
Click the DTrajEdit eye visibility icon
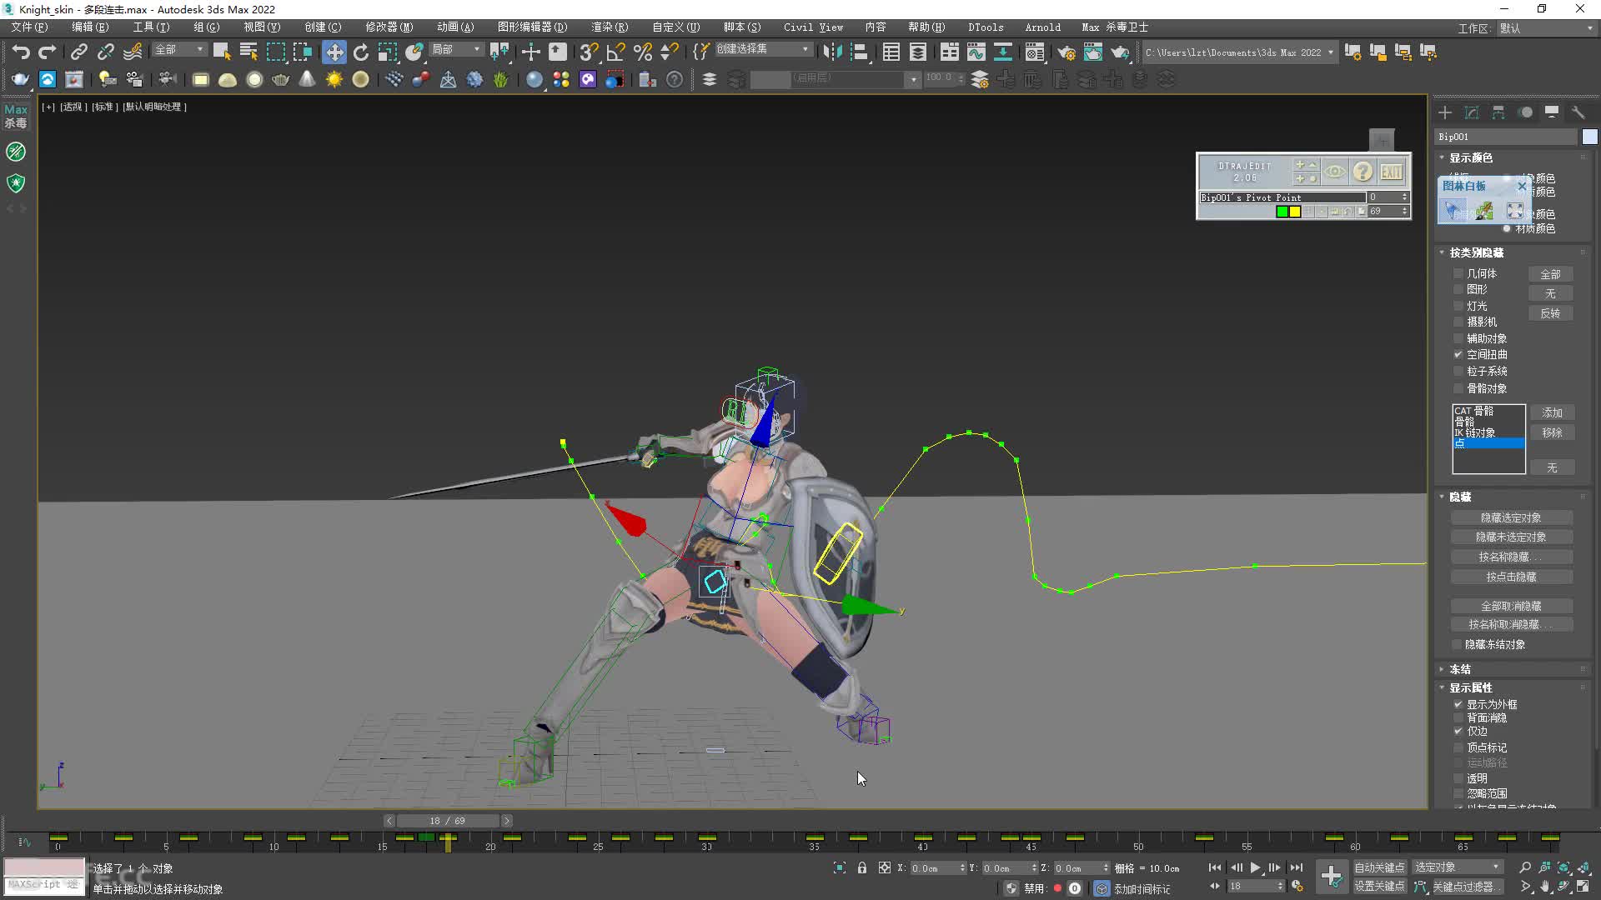[x=1334, y=172]
